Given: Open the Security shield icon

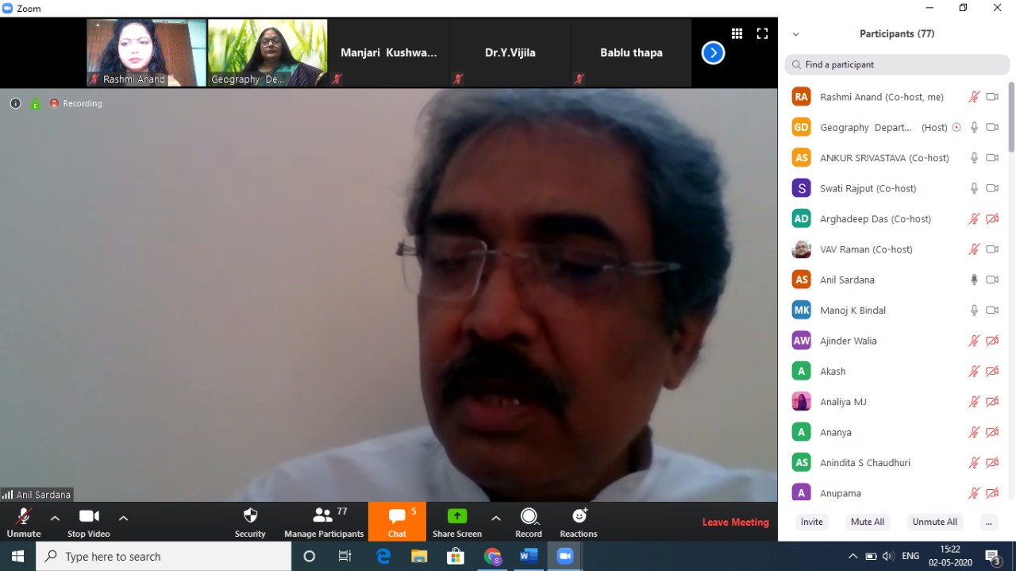Looking at the screenshot, I should 250,516.
